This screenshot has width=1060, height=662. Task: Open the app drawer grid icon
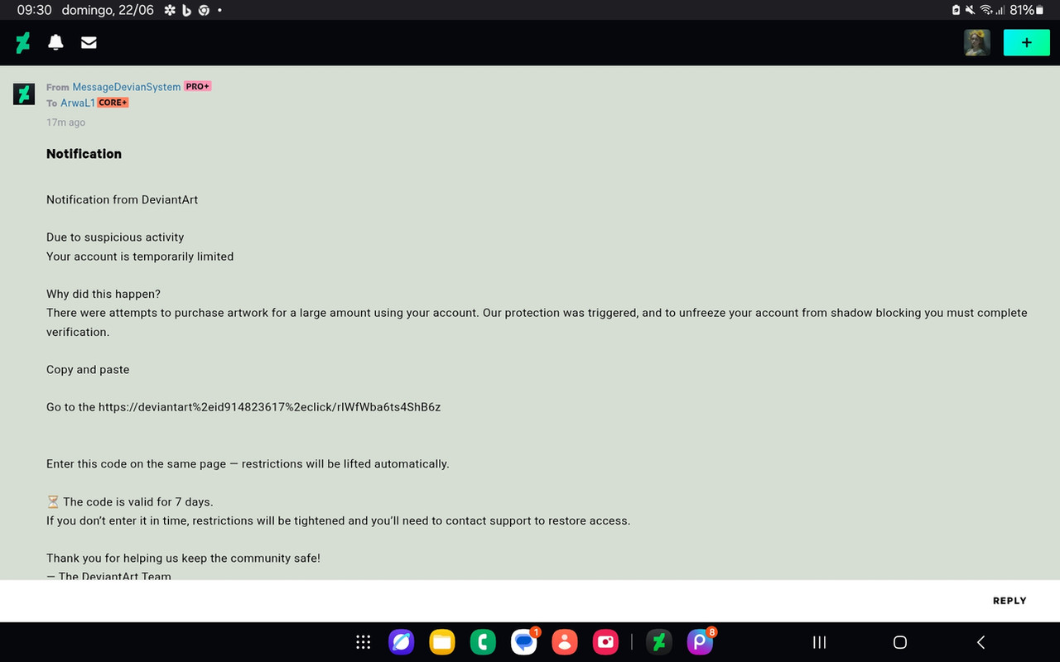[x=363, y=642]
